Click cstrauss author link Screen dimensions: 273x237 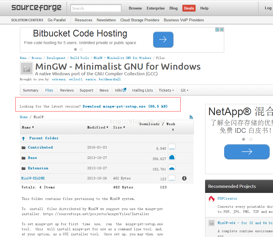pos(59,79)
